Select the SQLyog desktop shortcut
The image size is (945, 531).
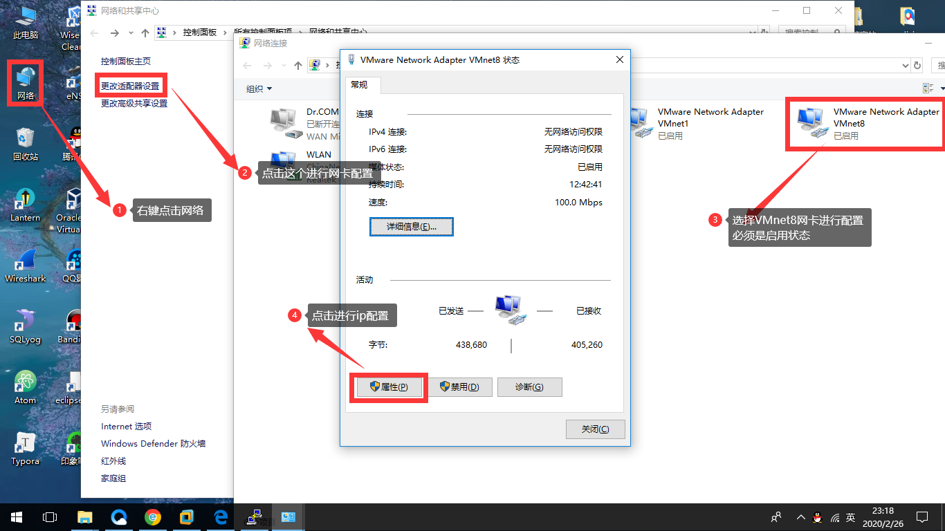(26, 326)
